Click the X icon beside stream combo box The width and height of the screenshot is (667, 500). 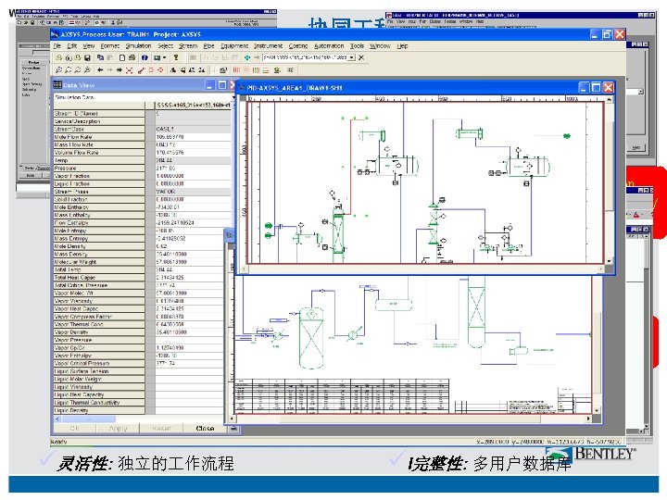click(x=361, y=57)
